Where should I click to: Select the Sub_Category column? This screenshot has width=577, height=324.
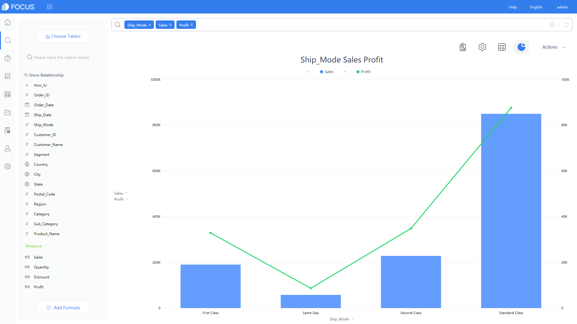click(x=46, y=224)
